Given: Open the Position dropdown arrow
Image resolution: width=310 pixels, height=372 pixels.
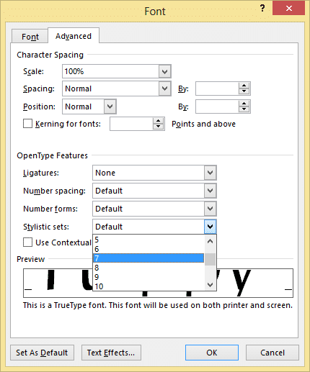Looking at the screenshot, I should (110, 106).
